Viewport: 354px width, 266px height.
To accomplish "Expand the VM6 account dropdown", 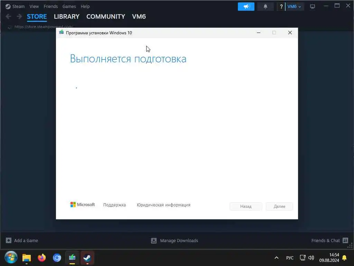I will click(x=295, y=7).
